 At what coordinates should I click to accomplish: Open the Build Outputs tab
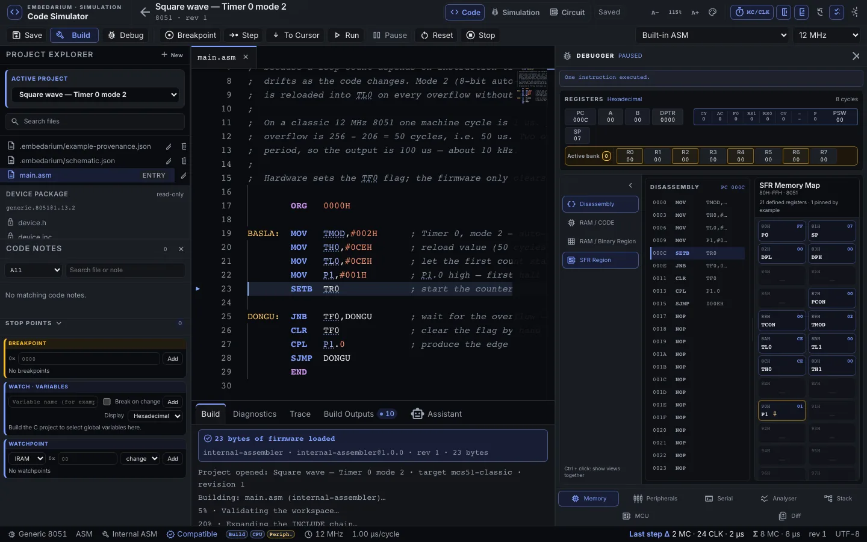point(359,414)
